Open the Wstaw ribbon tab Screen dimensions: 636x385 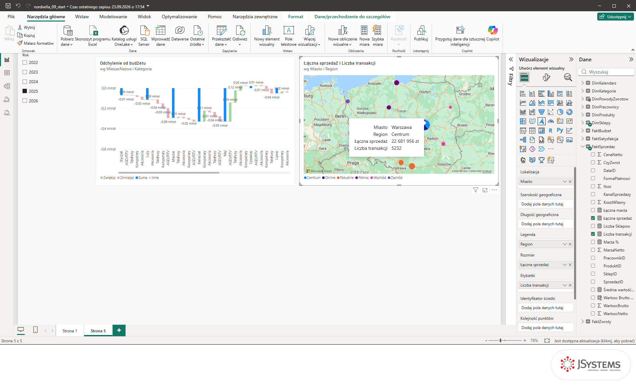(x=82, y=17)
